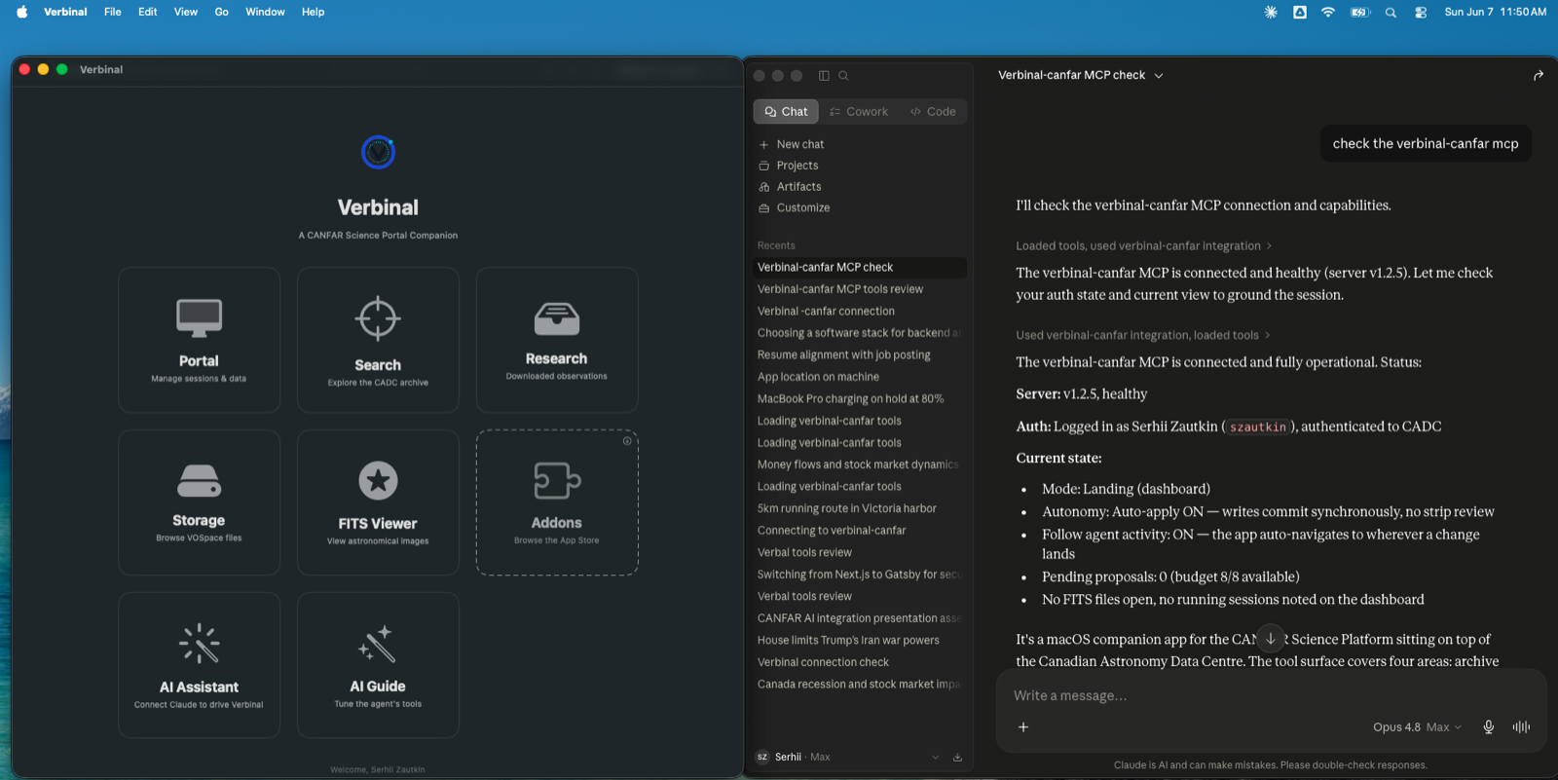Image resolution: width=1558 pixels, height=780 pixels.
Task: Click the Wi-Fi icon in menu bar
Action: (x=1328, y=12)
